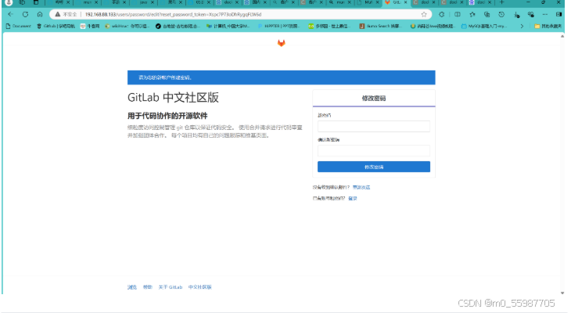Switch to the 'java' browser tab
This screenshot has width=571, height=313.
[143, 2]
